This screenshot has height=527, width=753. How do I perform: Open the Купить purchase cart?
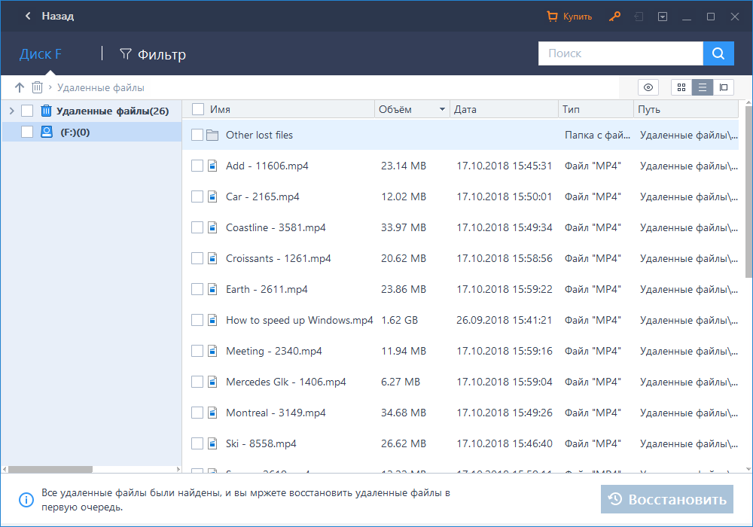tap(569, 17)
